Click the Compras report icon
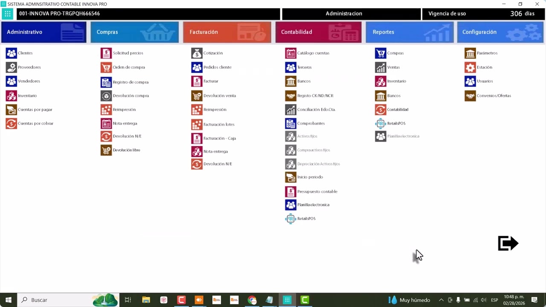 coord(380,53)
